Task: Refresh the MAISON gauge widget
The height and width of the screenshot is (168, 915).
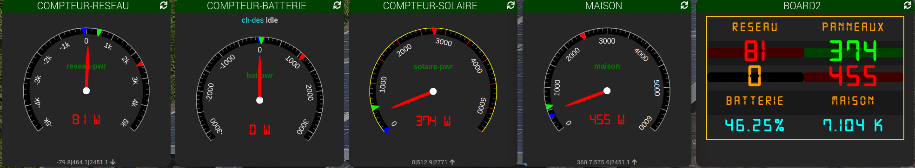Action: [684, 5]
